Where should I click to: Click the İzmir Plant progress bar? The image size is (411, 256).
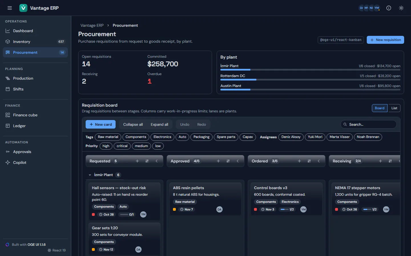point(310,70)
